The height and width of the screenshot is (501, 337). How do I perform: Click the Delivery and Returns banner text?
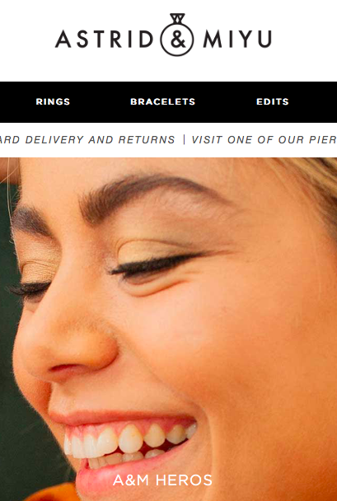click(x=87, y=139)
